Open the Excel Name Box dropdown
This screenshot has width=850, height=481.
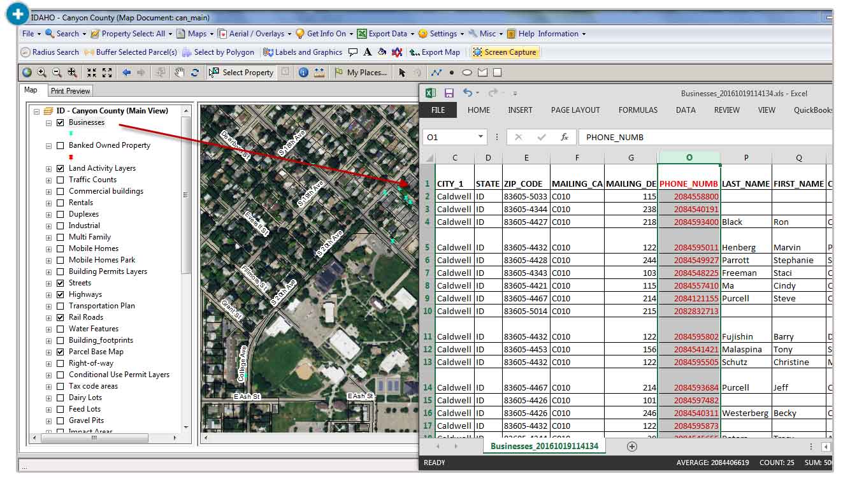coord(480,137)
